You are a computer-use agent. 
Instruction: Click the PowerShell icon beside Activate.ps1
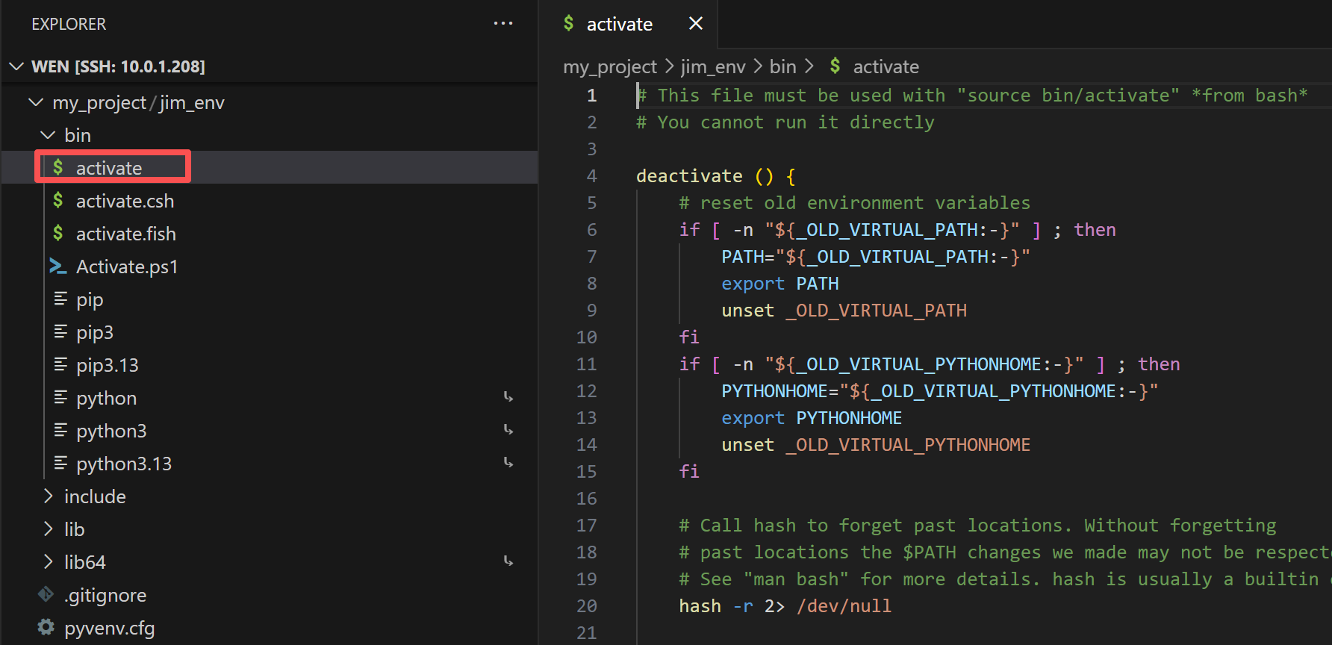(x=58, y=266)
